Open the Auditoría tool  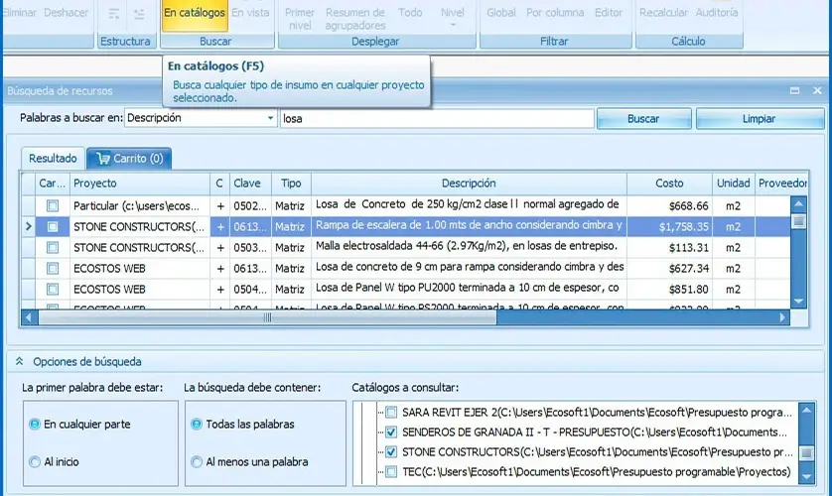[717, 14]
